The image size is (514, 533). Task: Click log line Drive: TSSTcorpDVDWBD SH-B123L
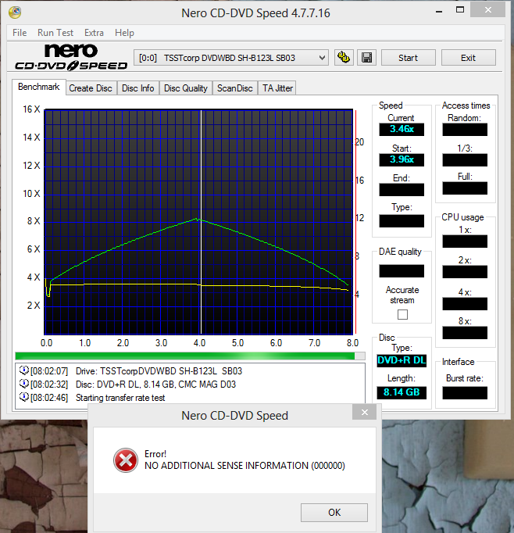(159, 371)
